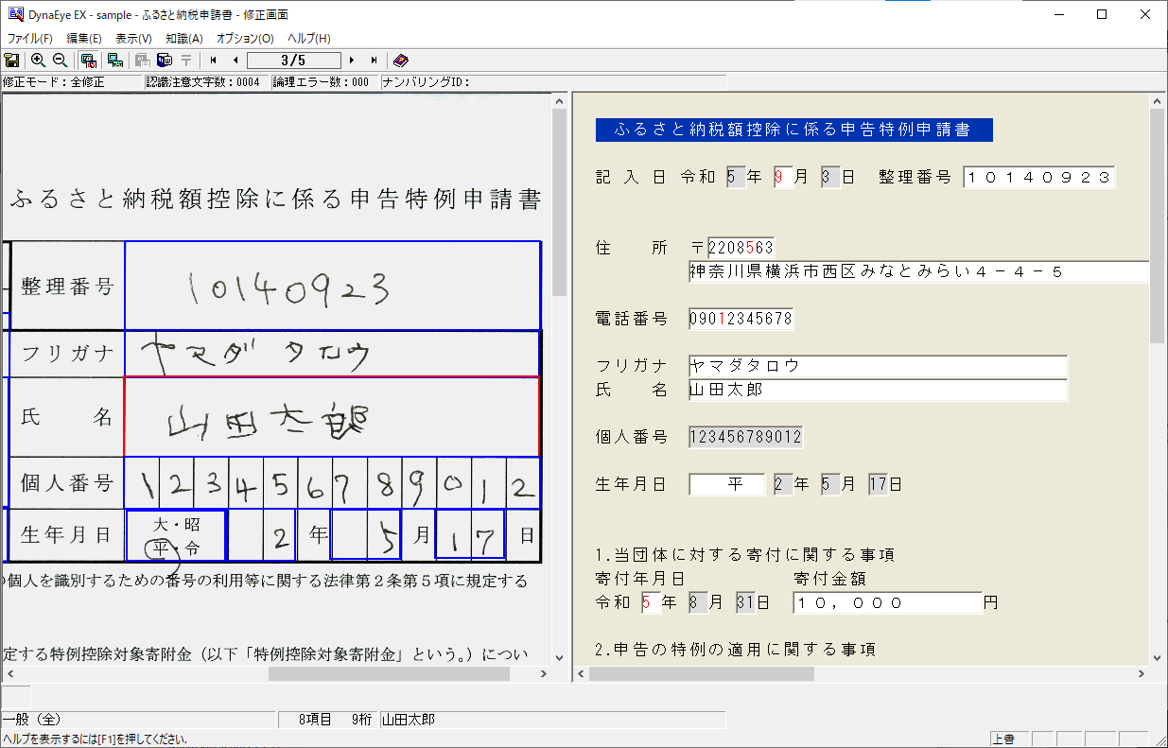Click the image pane's scroll-up arrow
1168x748 pixels.
click(559, 101)
